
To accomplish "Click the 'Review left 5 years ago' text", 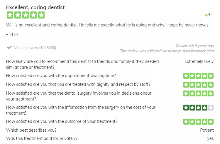I will (x=195, y=46).
